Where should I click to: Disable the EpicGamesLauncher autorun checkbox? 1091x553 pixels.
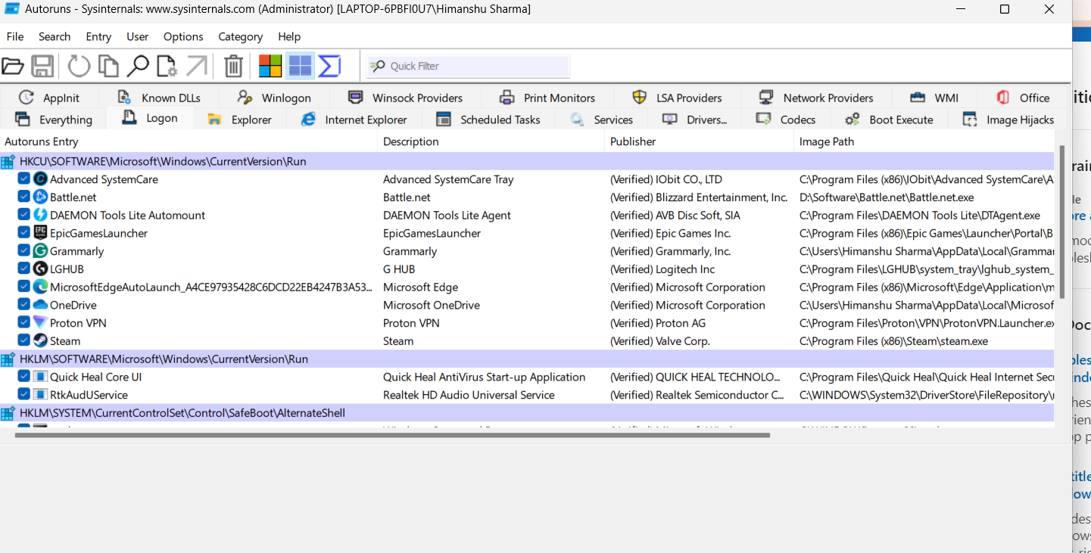click(24, 232)
